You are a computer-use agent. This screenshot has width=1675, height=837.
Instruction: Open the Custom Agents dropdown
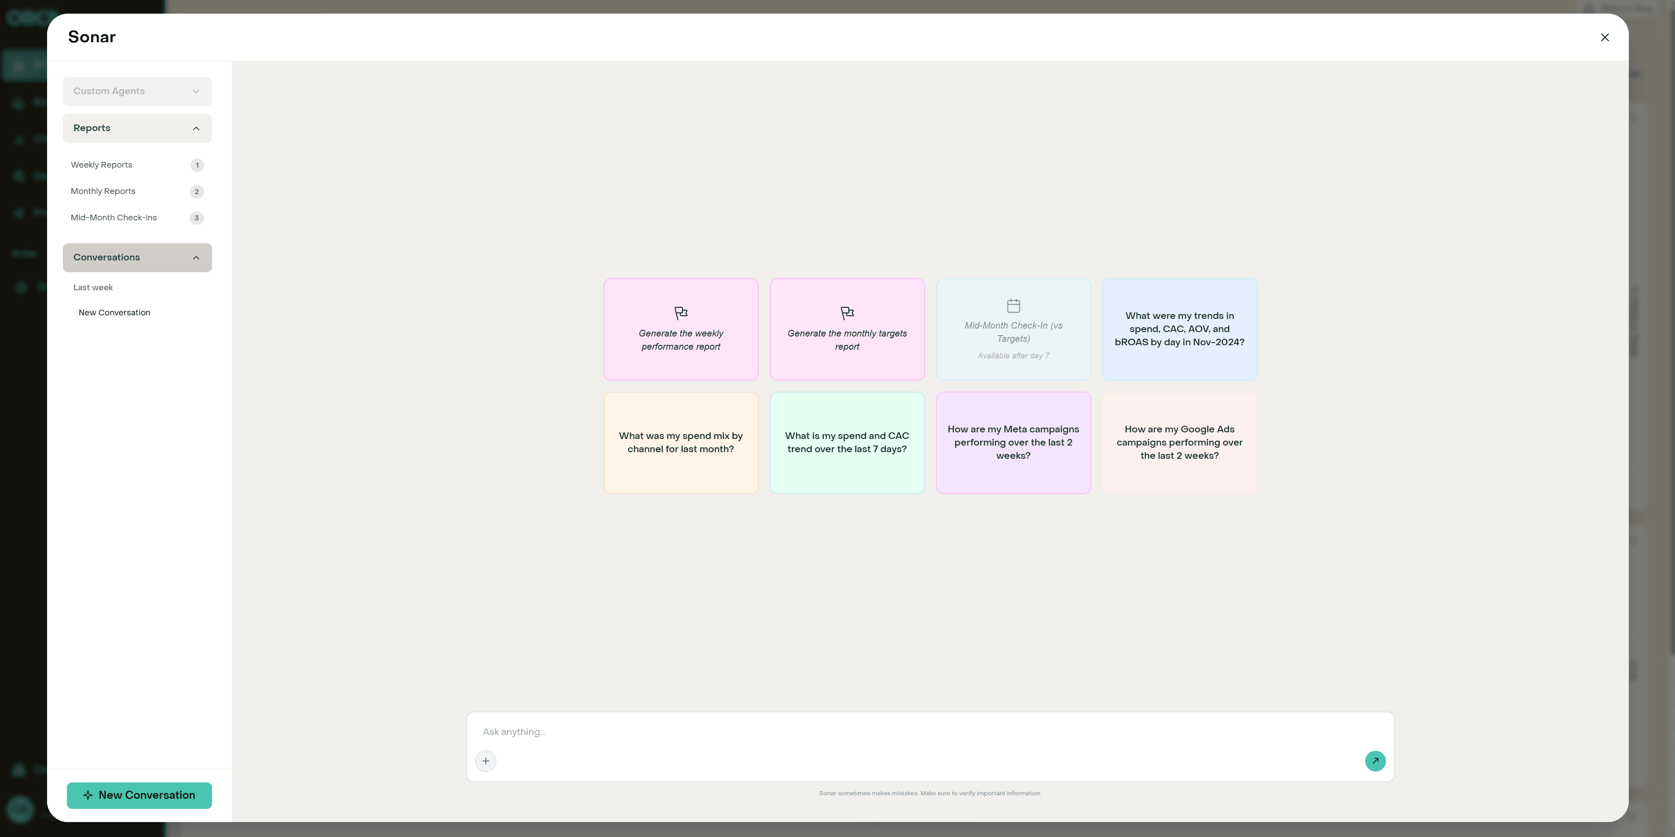point(137,91)
